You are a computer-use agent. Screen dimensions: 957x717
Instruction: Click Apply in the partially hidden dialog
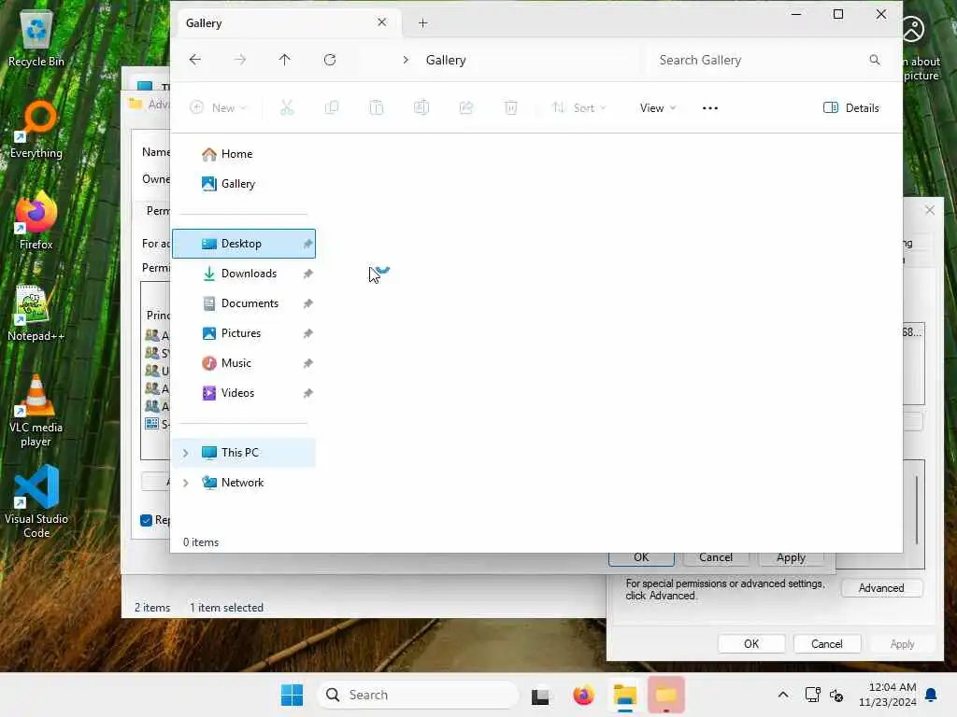tap(791, 558)
